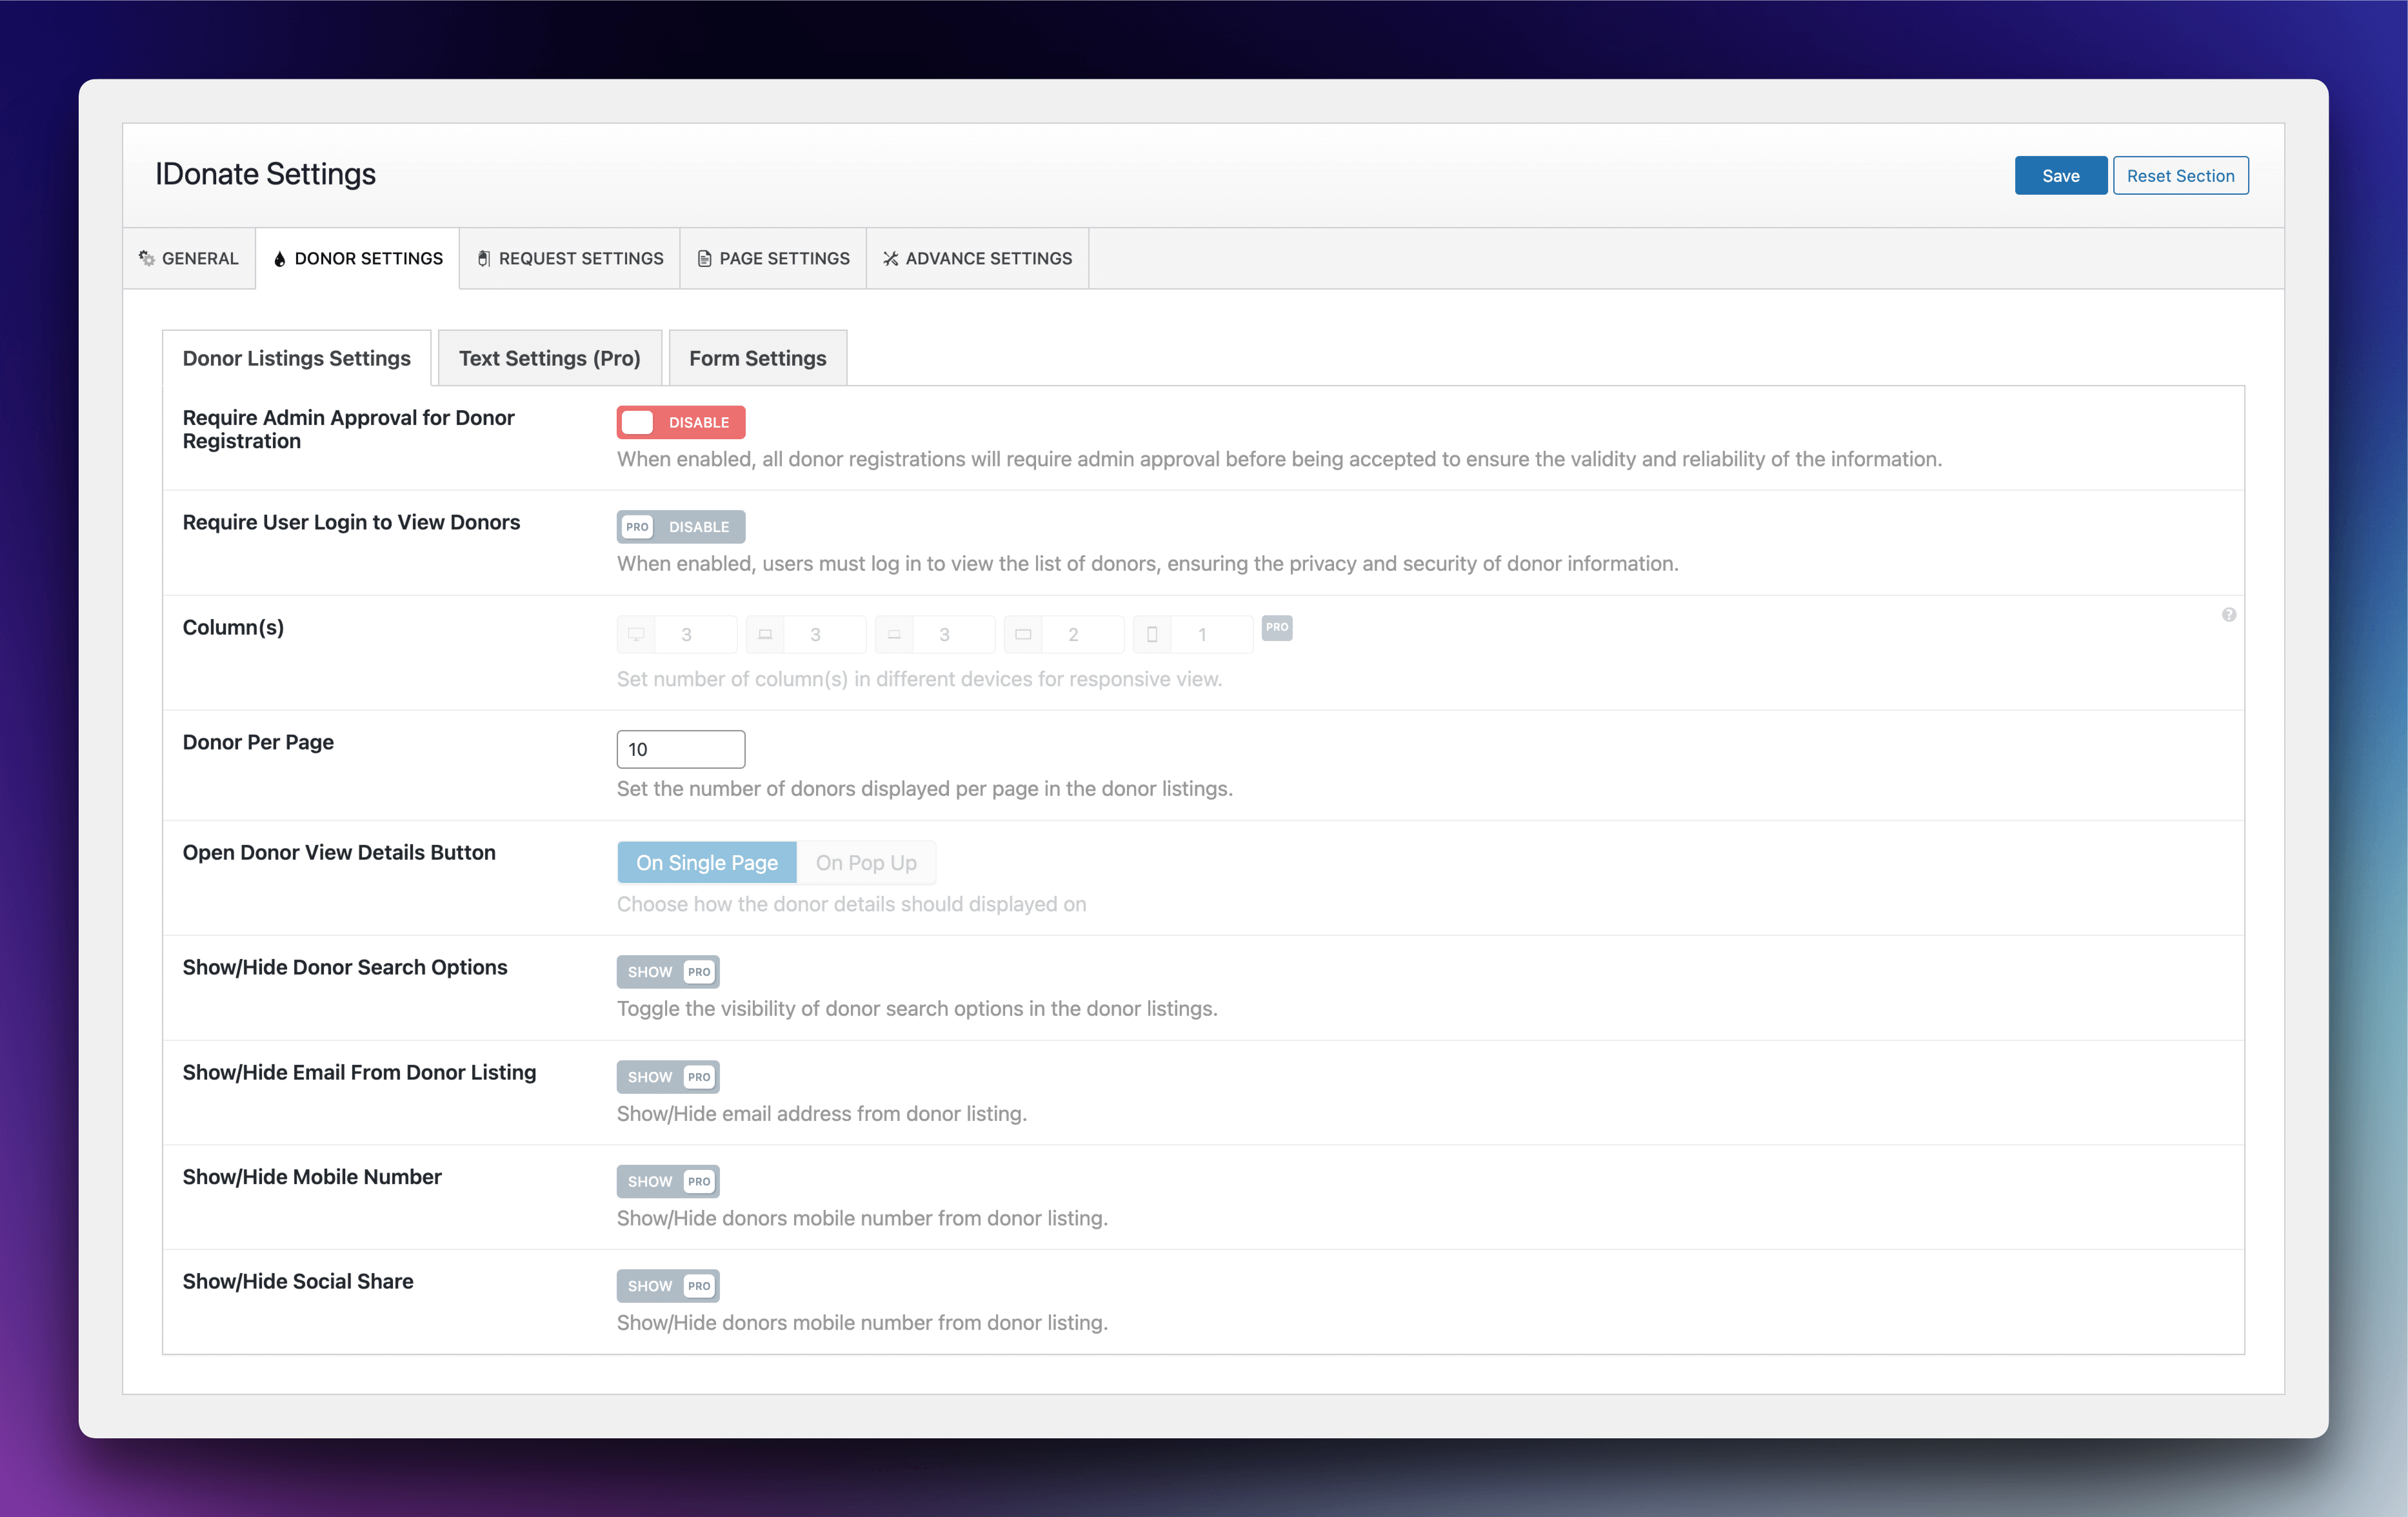
Task: Click the IDonate Settings heading
Action: point(266,174)
